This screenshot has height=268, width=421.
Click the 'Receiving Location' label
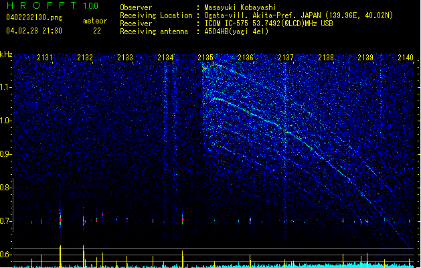156,15
